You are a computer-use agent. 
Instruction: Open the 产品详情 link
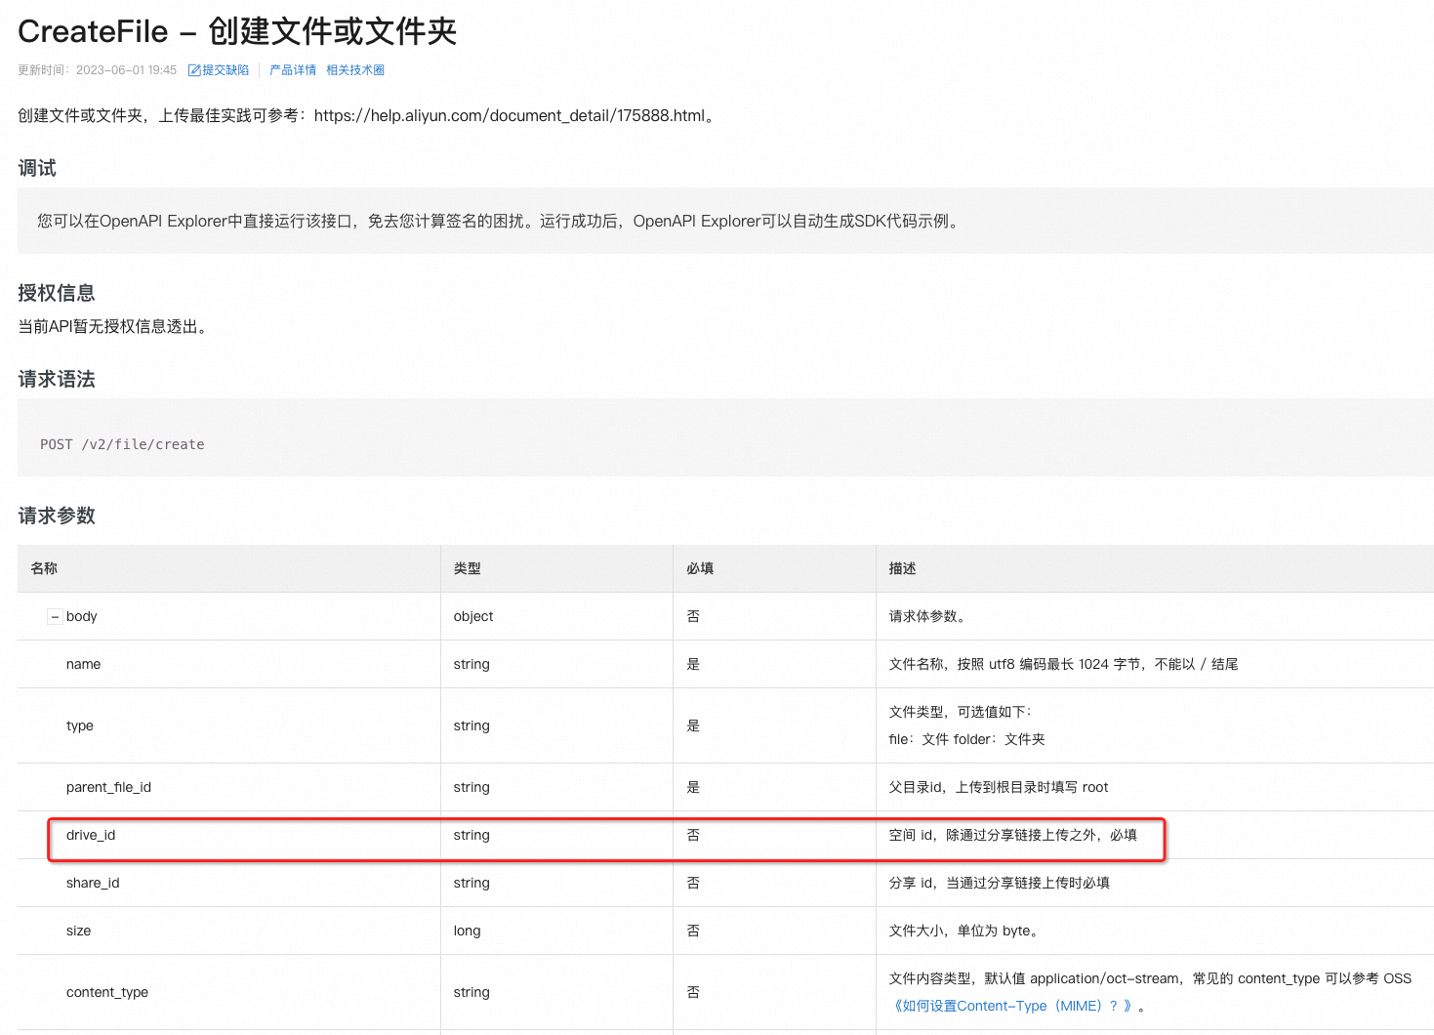pos(293,70)
